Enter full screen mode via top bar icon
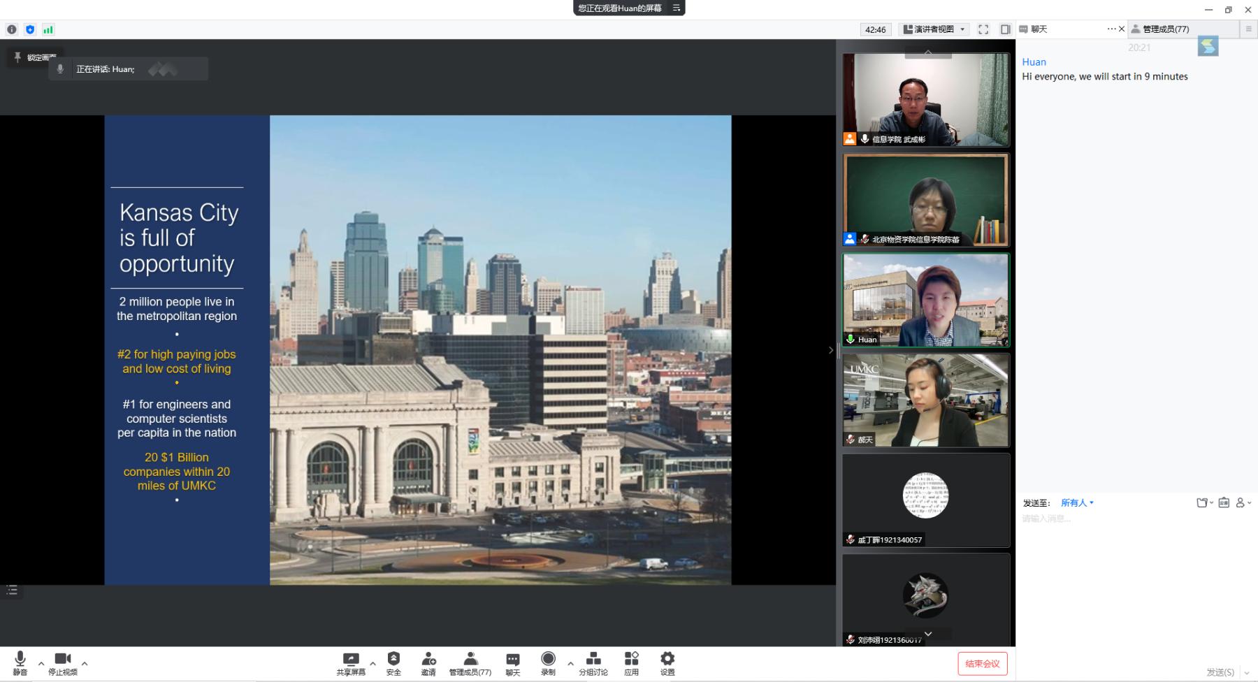The image size is (1258, 682). (983, 29)
